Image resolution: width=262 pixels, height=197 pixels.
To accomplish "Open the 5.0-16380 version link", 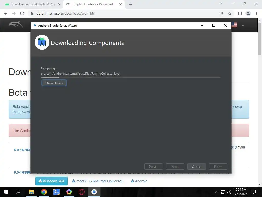I will point(22,172).
